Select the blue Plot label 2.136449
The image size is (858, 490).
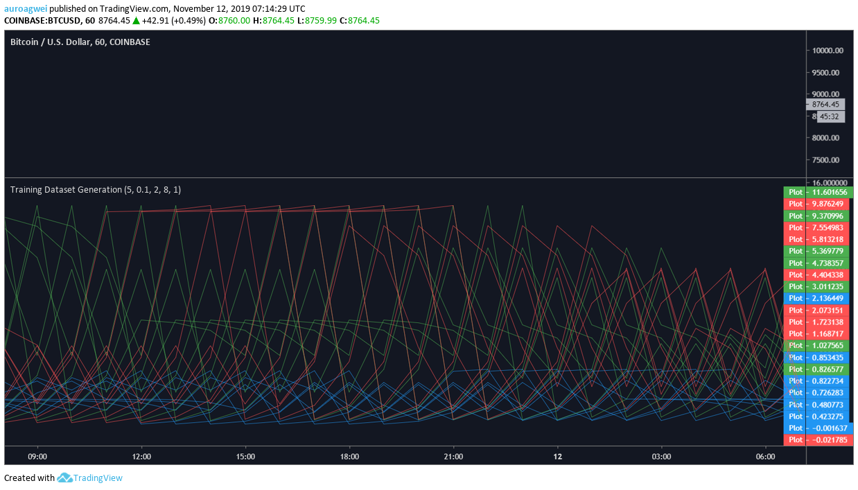(x=816, y=298)
